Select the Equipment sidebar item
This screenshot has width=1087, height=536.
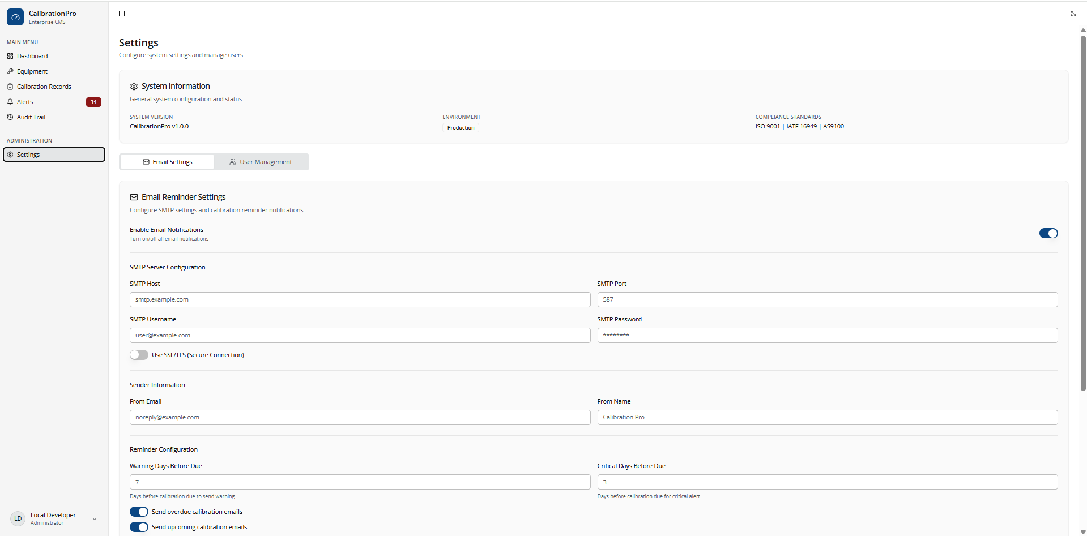[32, 71]
